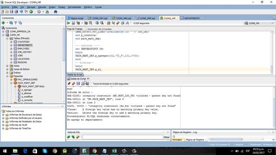276x155 pixels.
Task: Open the Ayuda menu
Action: [x=98, y=7]
